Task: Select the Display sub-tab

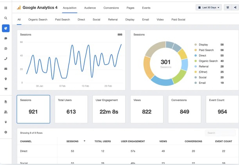Action: click(130, 20)
